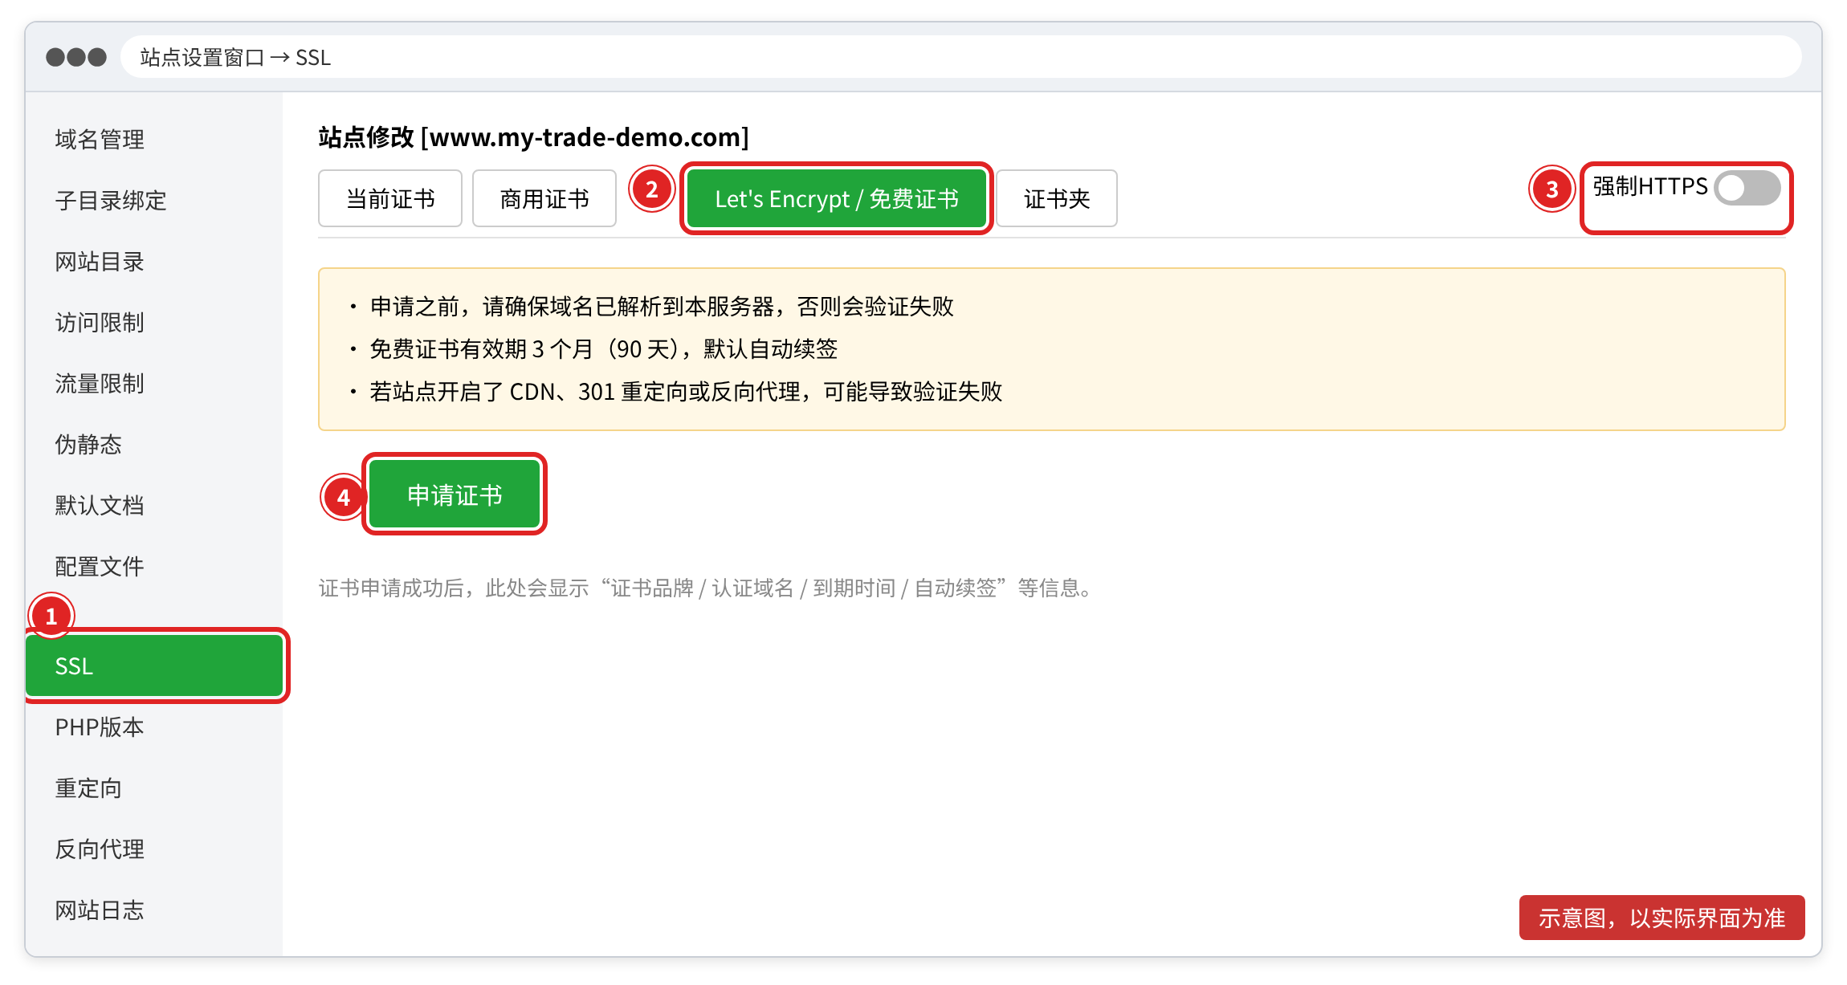The width and height of the screenshot is (1847, 985).
Task: Switch to 当前证书 tab
Action: click(x=390, y=198)
